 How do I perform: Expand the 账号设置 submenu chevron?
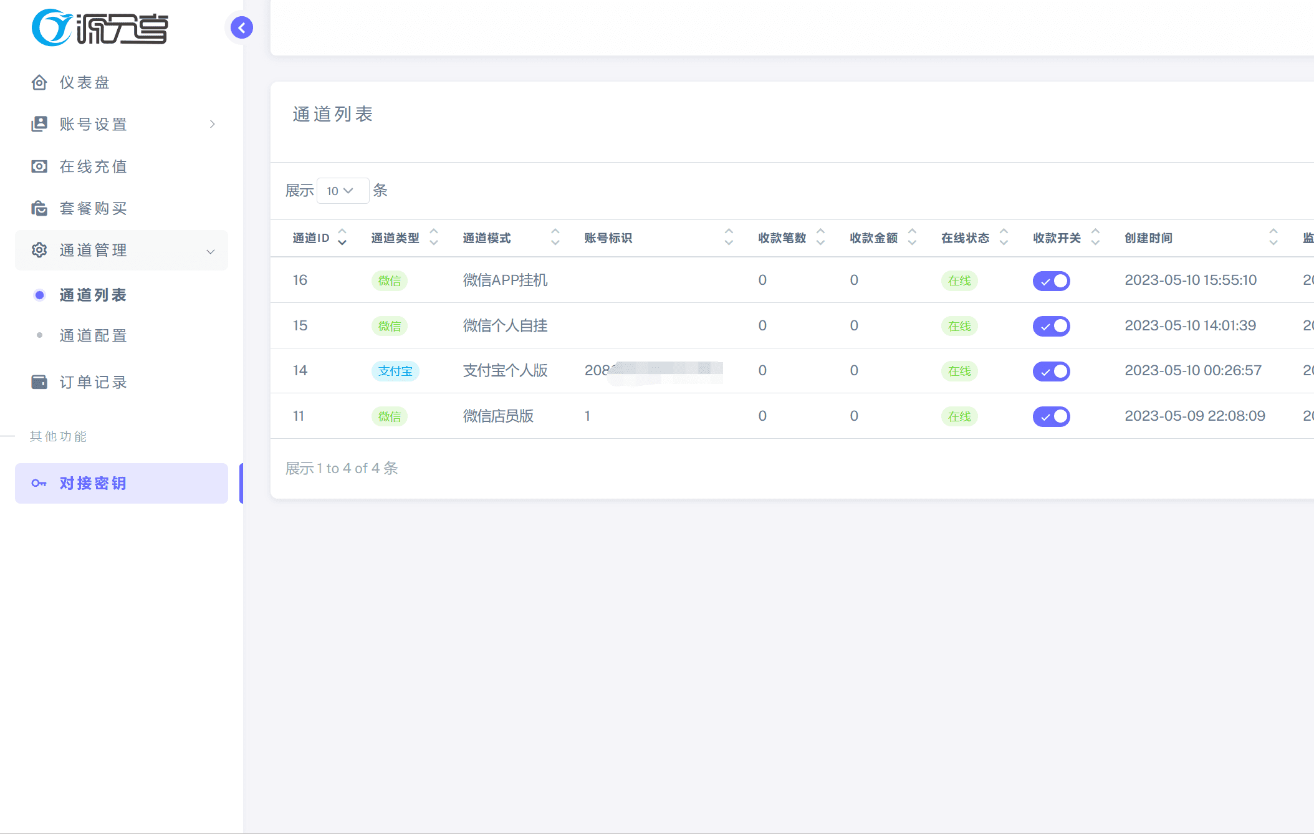(213, 124)
